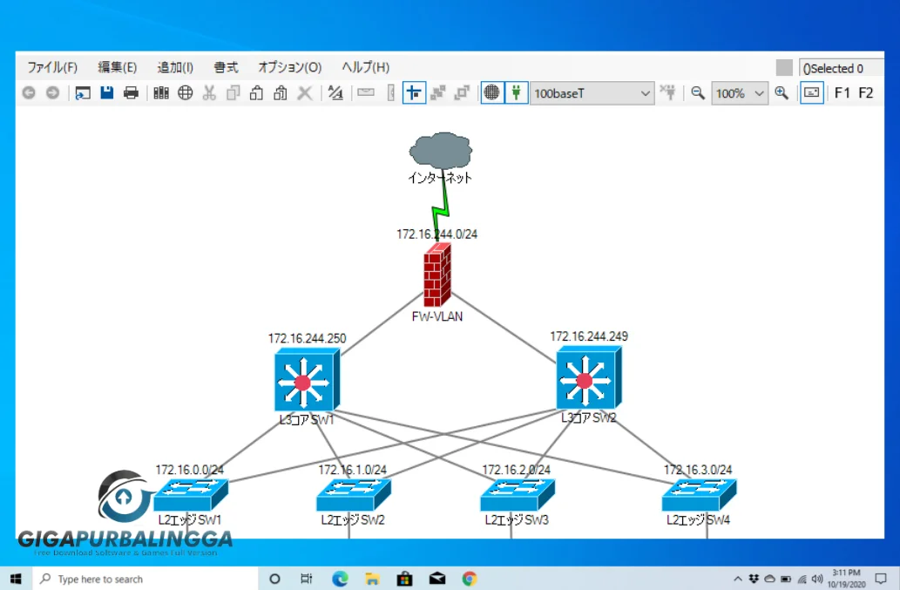The image size is (900, 590).
Task: Click the gray color swatch box
Action: click(x=784, y=68)
